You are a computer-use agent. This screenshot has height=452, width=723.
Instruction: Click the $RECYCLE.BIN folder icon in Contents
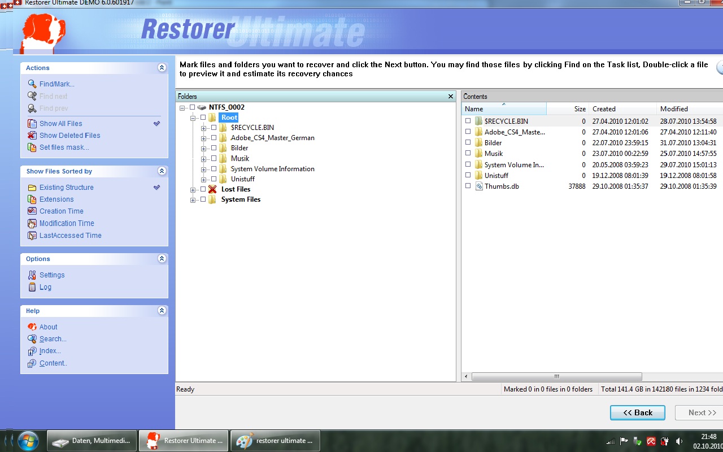(479, 121)
